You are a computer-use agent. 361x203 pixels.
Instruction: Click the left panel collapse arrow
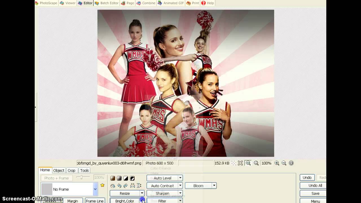[36, 107]
